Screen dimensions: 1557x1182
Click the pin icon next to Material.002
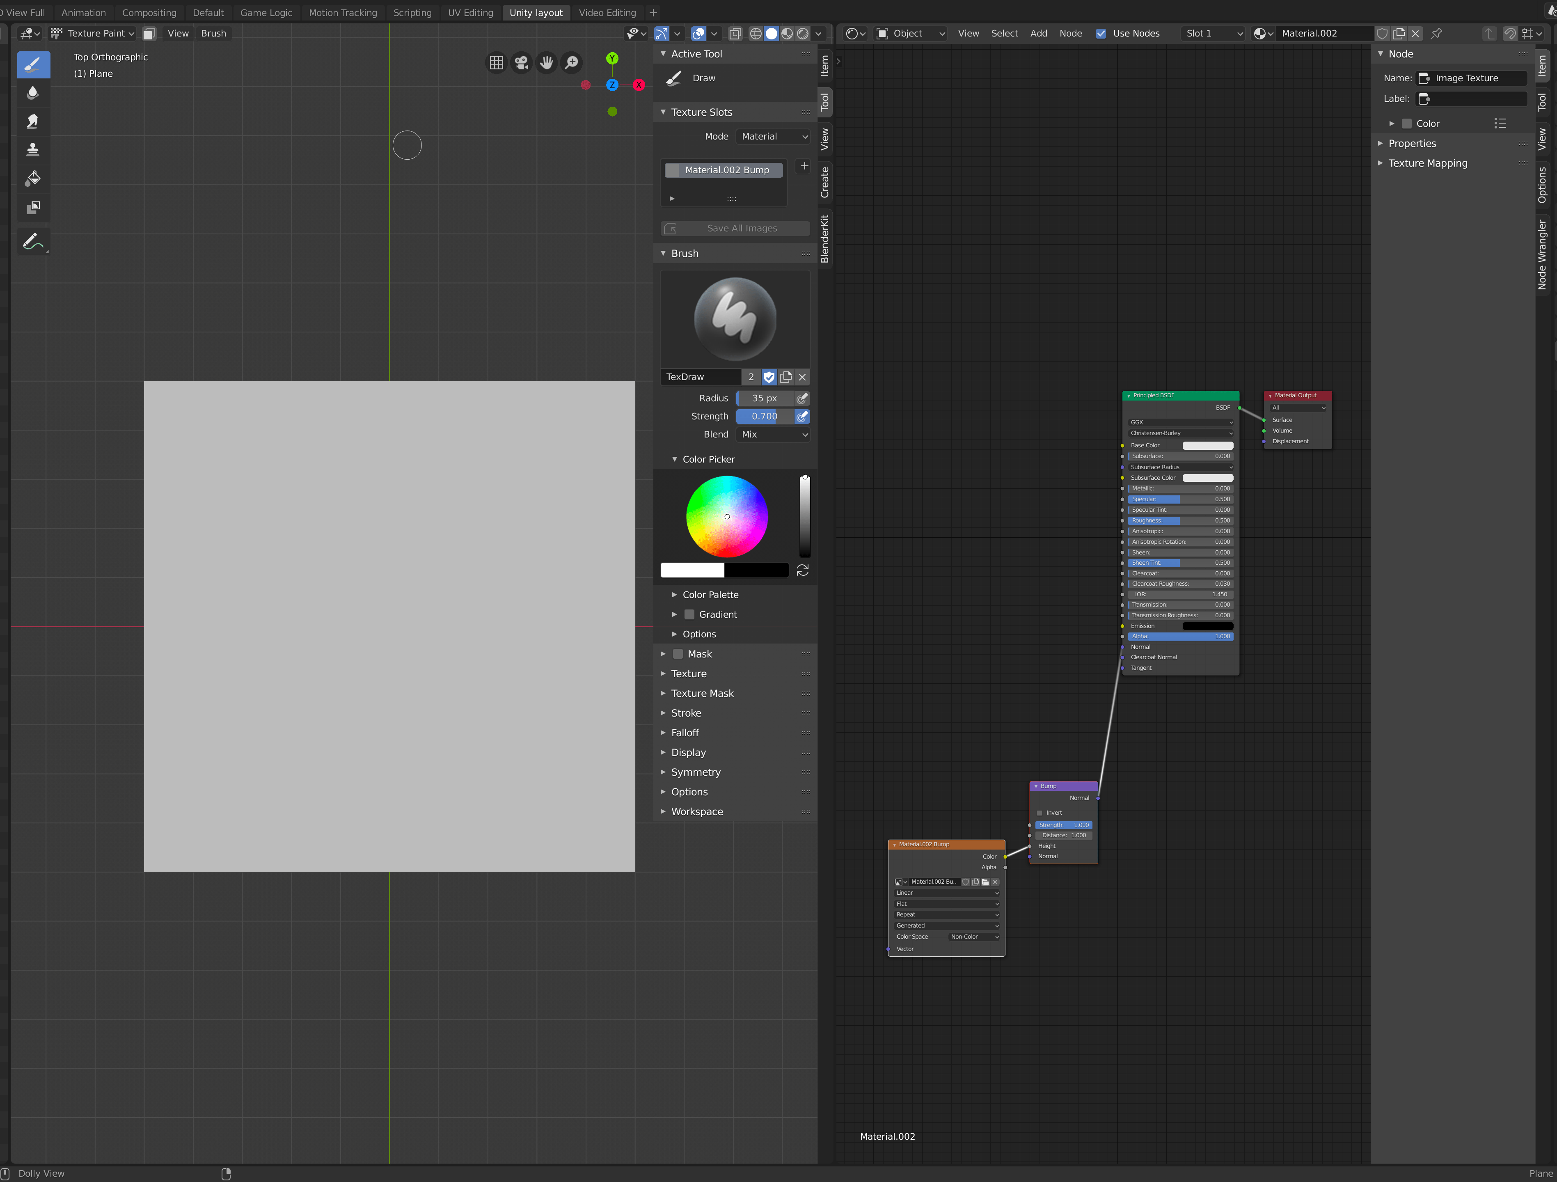1436,33
